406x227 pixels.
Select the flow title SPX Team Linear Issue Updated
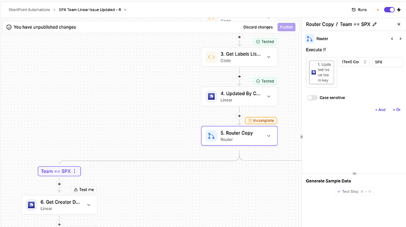89,10
